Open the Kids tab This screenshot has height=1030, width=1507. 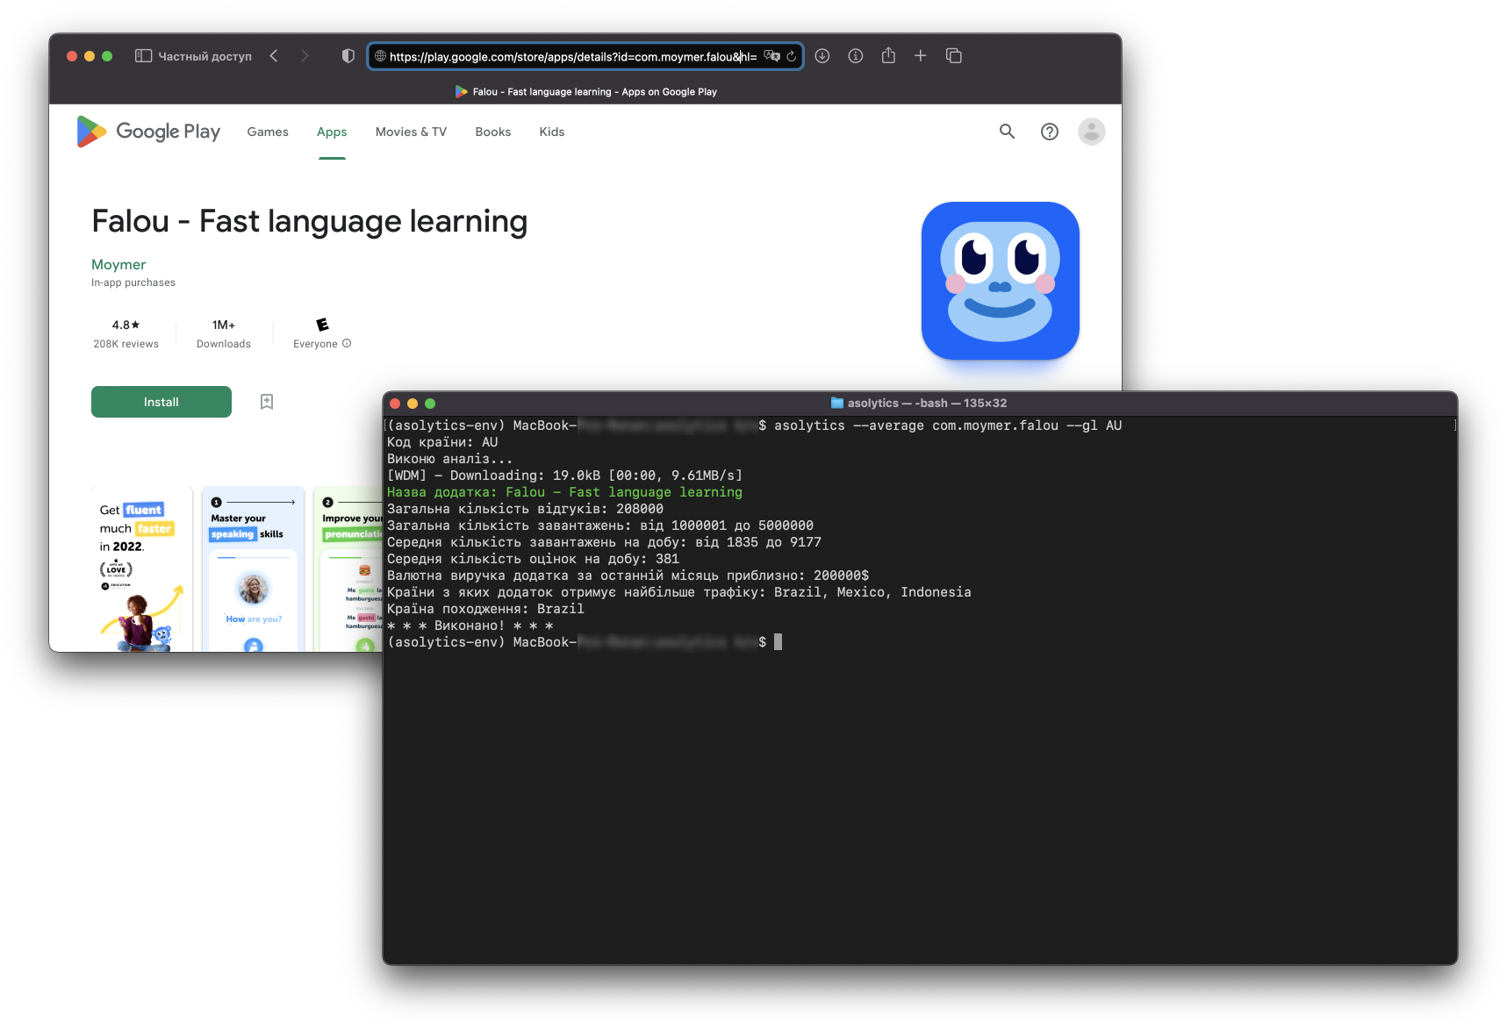pyautogui.click(x=552, y=132)
